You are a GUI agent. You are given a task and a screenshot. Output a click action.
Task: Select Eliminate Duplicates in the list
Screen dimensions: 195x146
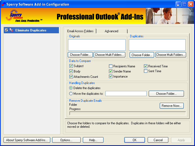[x=31, y=30]
